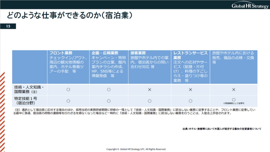Click circle mark for 接客業務 in 特定技能1号 row
Viewport: 270px width, 152px height.
click(x=149, y=101)
